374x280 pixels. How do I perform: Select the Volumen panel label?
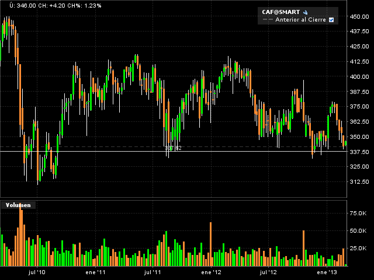click(18, 205)
